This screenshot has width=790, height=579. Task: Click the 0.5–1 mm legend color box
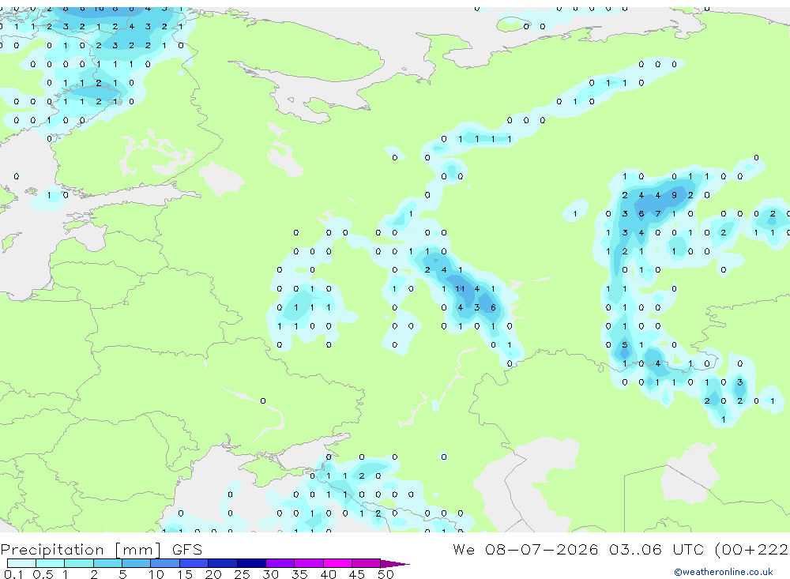pyautogui.click(x=50, y=563)
